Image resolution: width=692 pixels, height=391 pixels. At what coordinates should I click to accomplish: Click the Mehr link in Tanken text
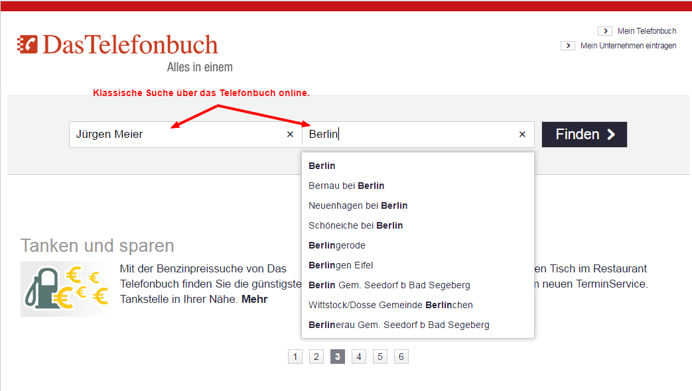[255, 300]
